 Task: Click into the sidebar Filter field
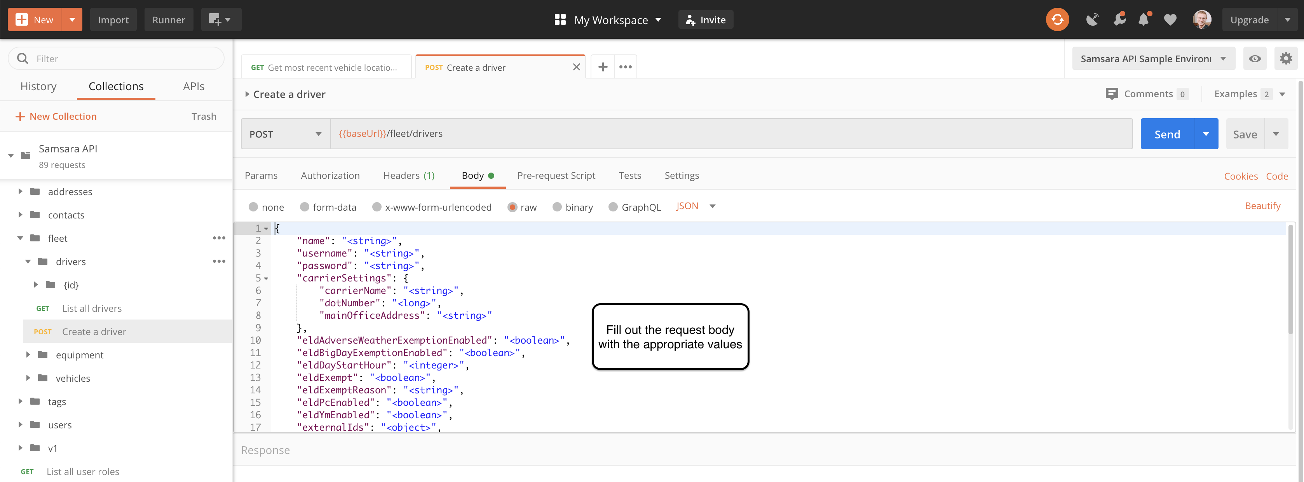pos(117,59)
